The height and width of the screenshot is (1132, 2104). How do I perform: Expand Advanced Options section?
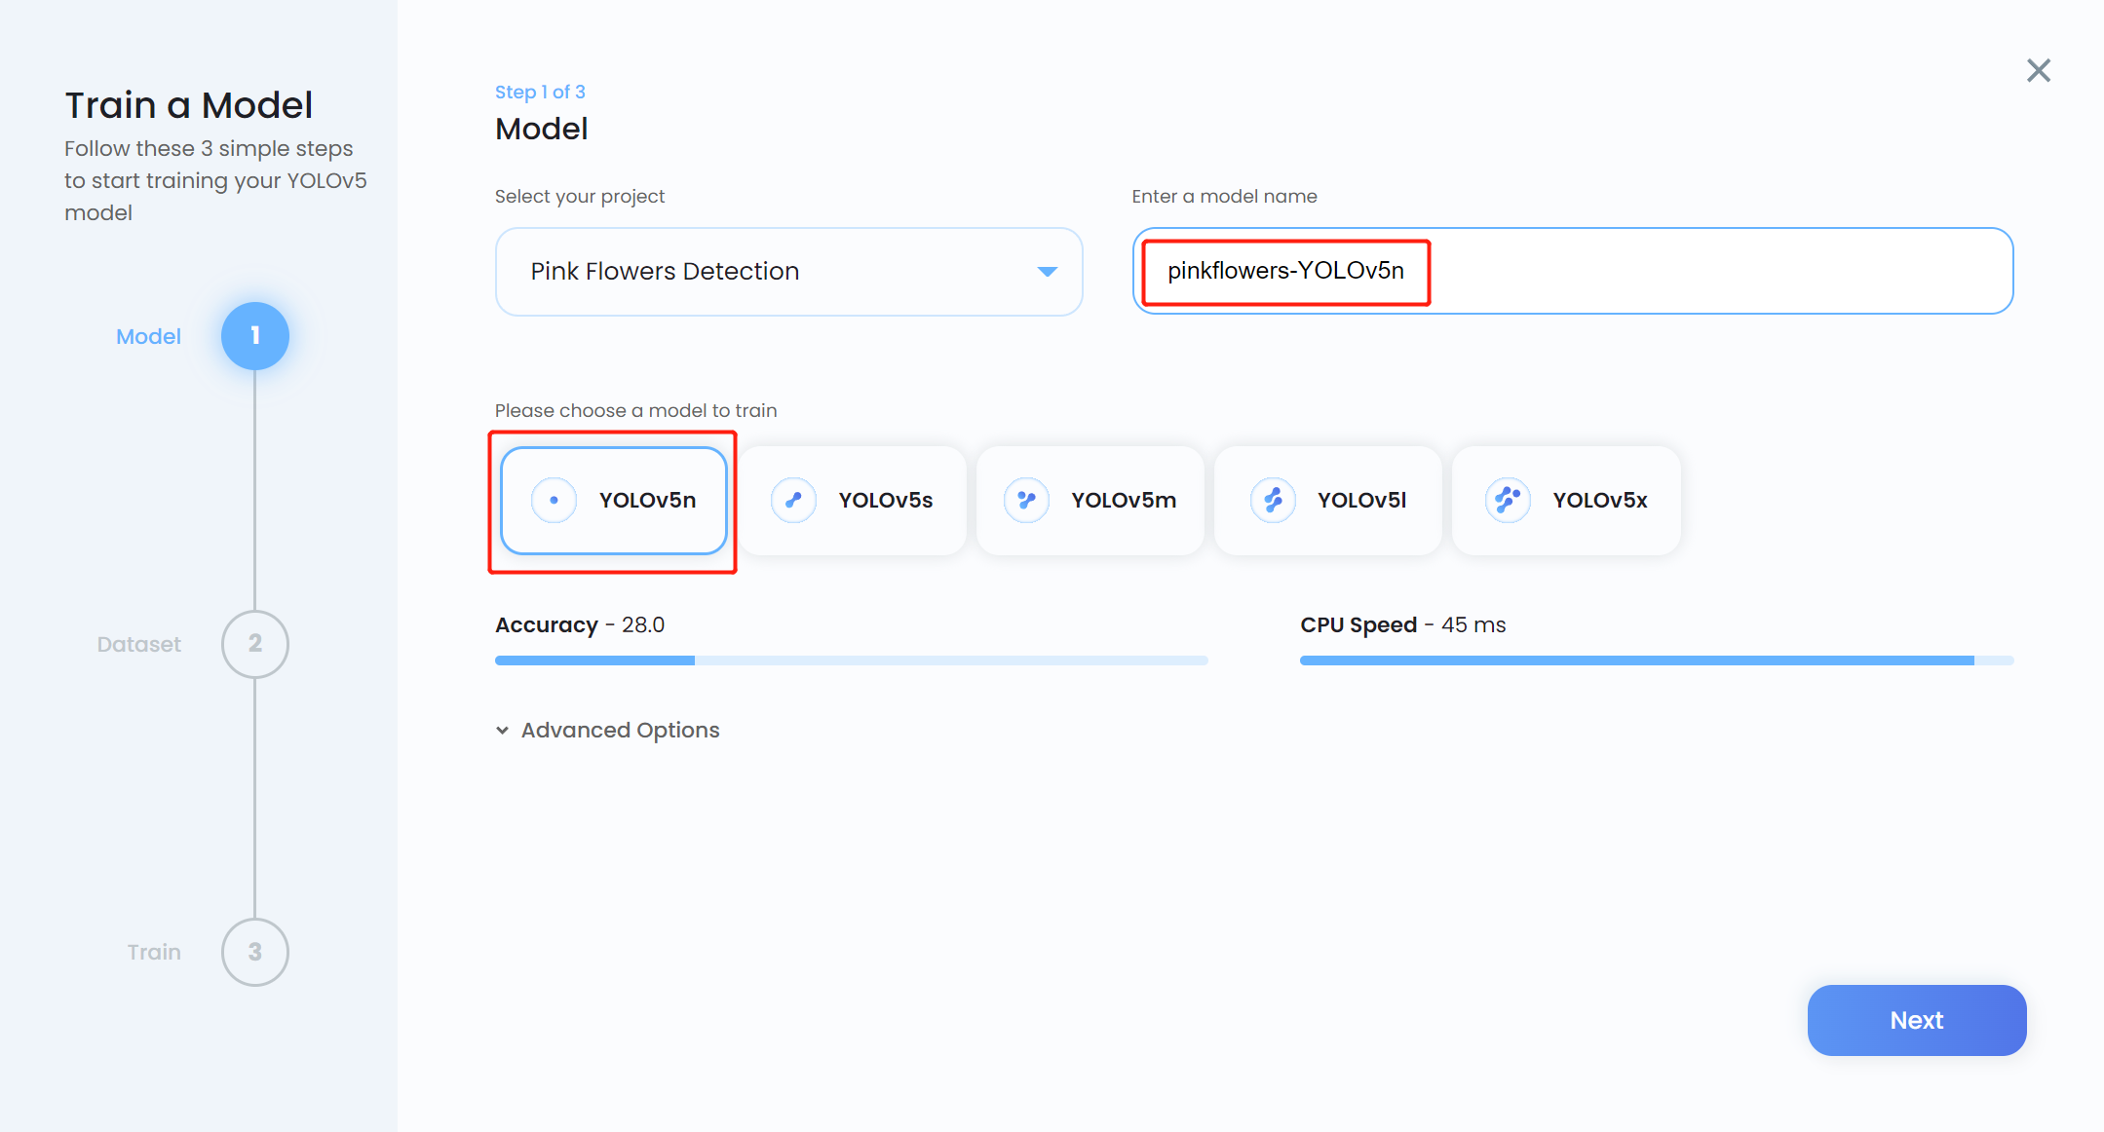point(607,730)
